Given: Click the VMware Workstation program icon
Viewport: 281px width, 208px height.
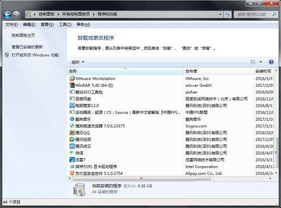Looking at the screenshot, I should tap(72, 78).
